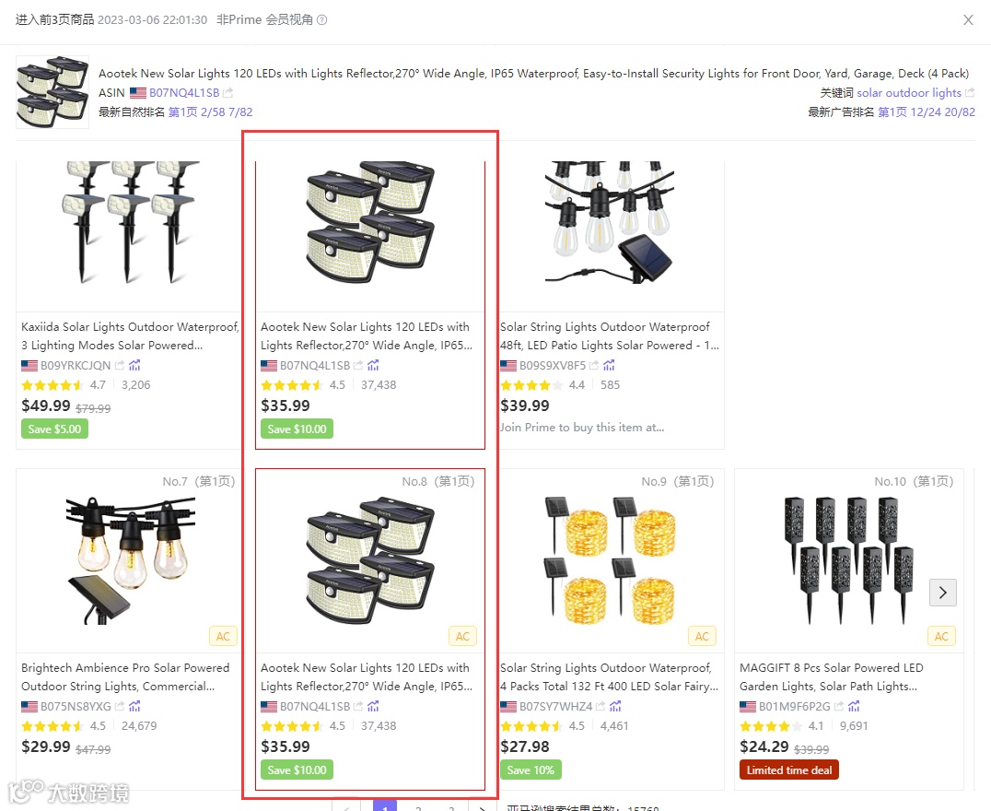Screen dimensions: 991x811
Task: Open external link icon beside header ASIN B07NQ4L1SB
Action: coord(228,93)
